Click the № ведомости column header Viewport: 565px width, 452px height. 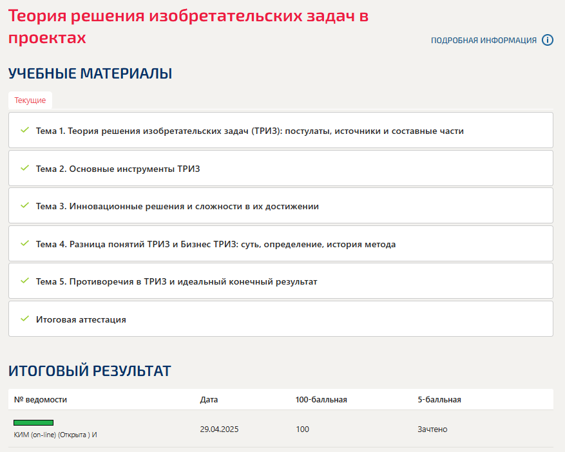[x=41, y=399]
